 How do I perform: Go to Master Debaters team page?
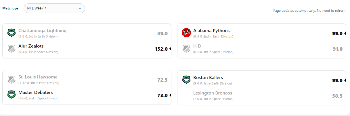pos(35,93)
